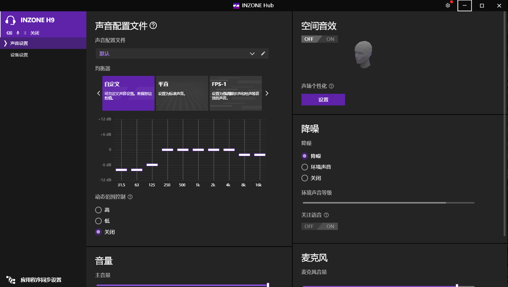Click the 31.5 Hz equalizer band handle

pyautogui.click(x=121, y=170)
